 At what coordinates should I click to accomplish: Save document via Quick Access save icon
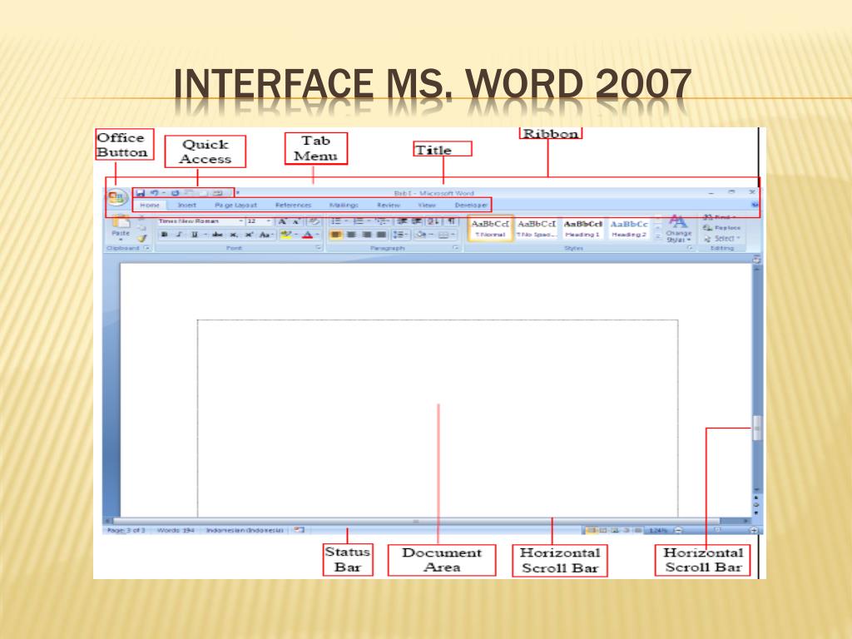pyautogui.click(x=141, y=193)
